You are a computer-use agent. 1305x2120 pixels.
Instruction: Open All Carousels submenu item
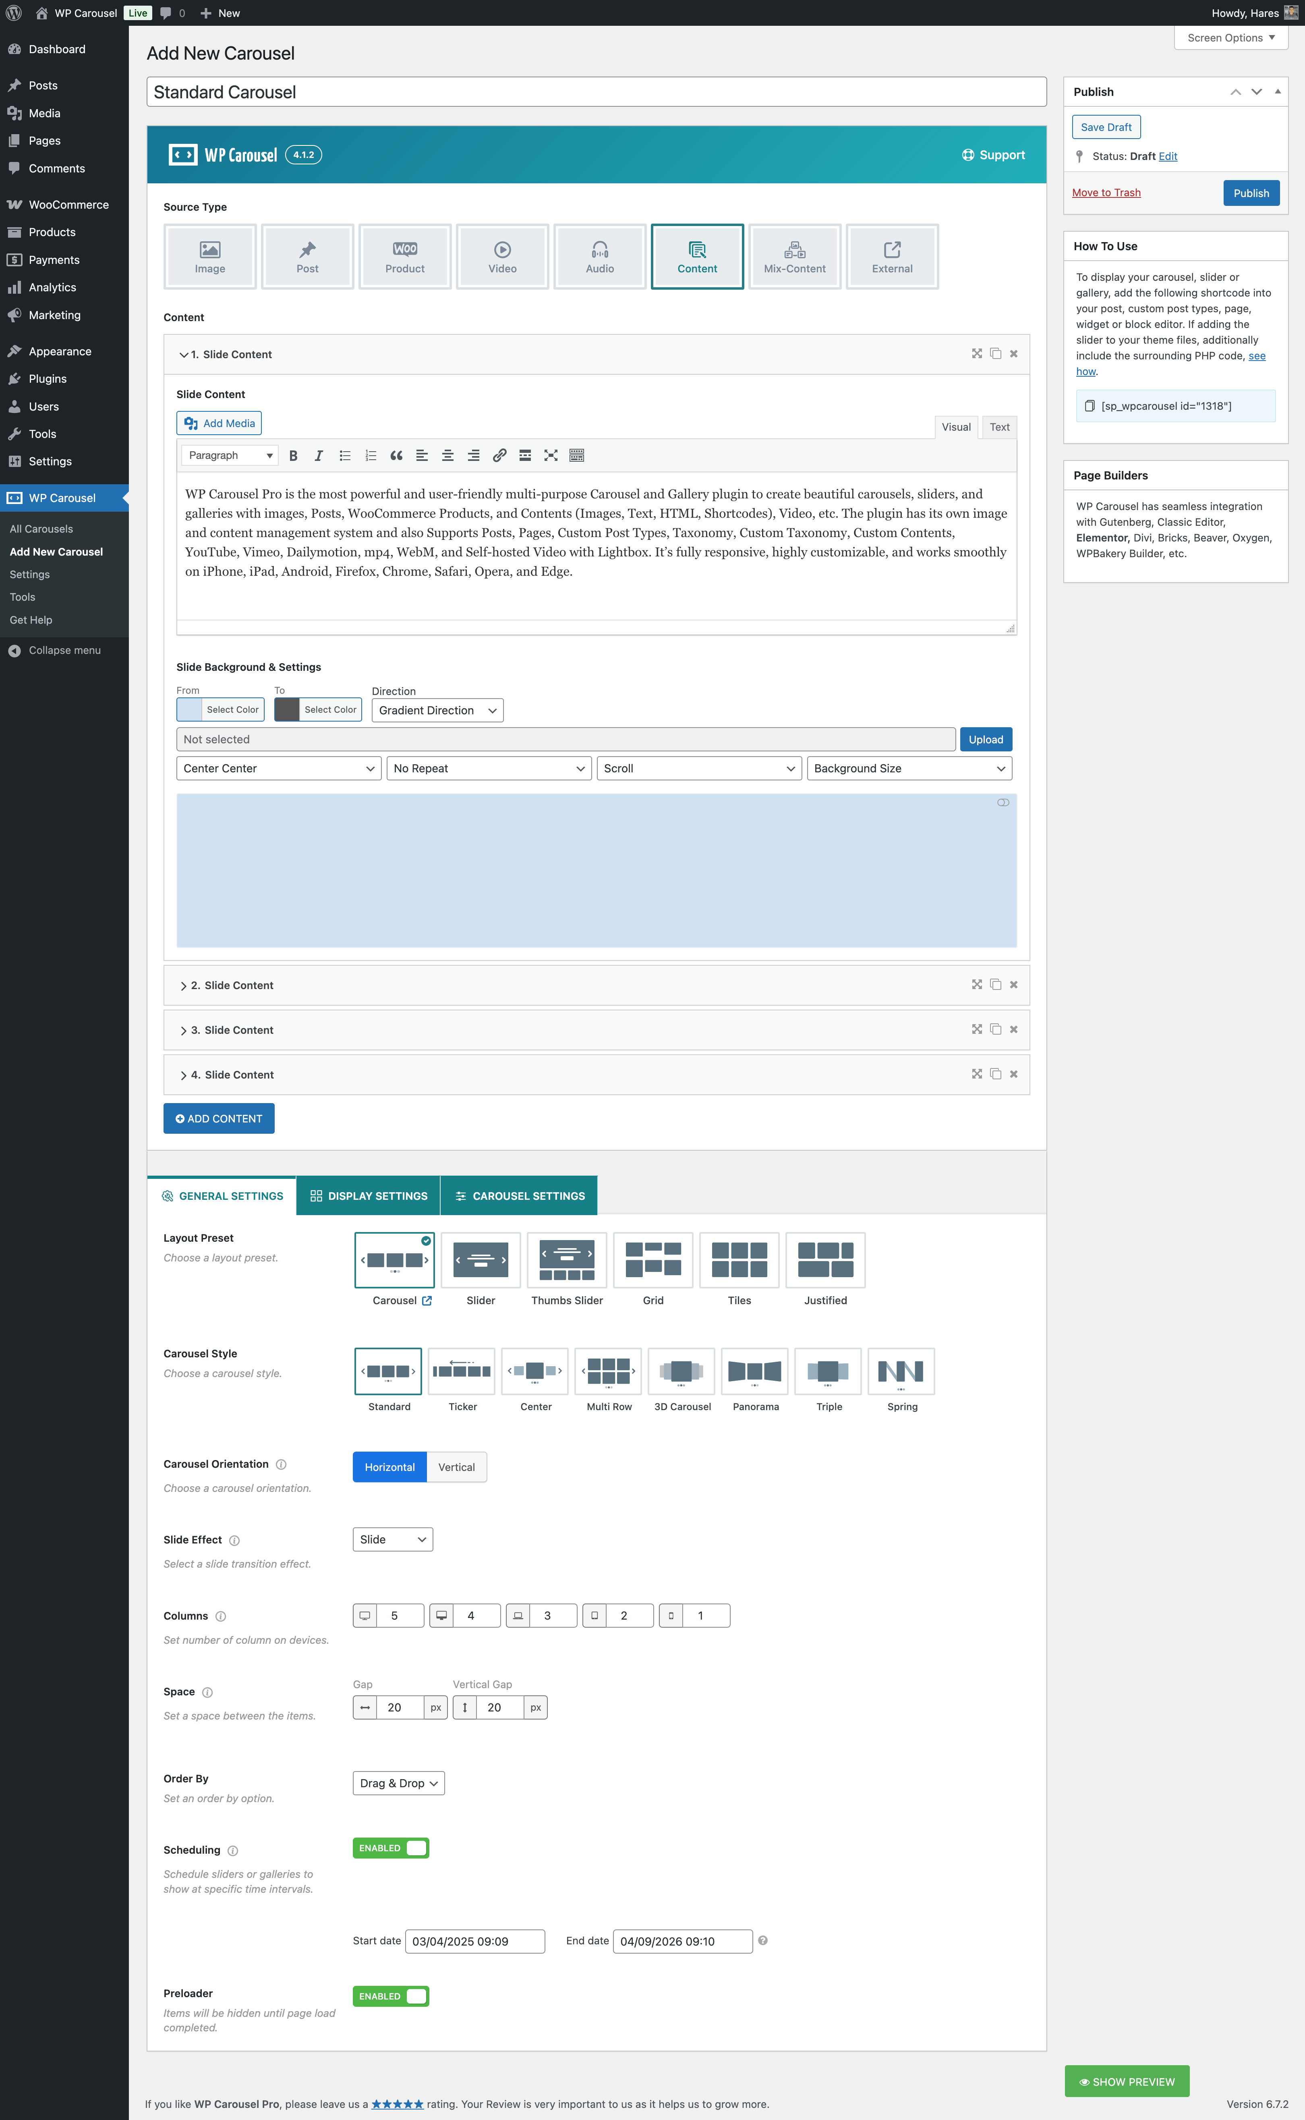coord(41,529)
